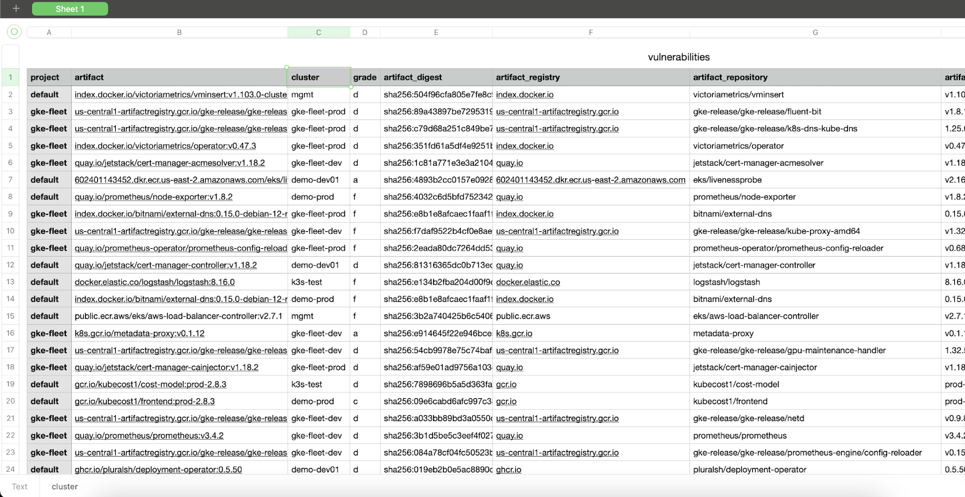965x497 pixels.
Task: Select the kubecost1/frontend repository cell
Action: coord(815,401)
